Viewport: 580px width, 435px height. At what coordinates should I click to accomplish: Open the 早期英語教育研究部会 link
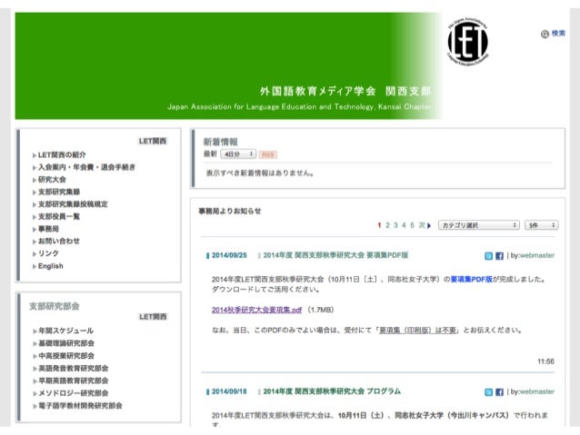click(74, 381)
